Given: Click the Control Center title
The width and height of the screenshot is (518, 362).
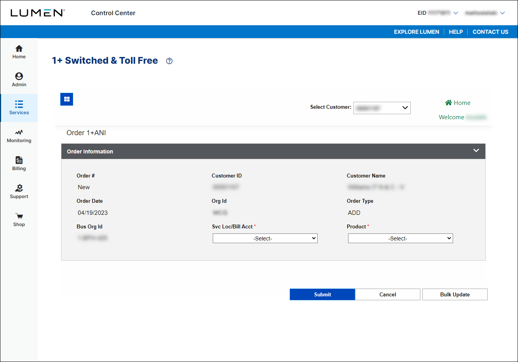Looking at the screenshot, I should click(113, 13).
